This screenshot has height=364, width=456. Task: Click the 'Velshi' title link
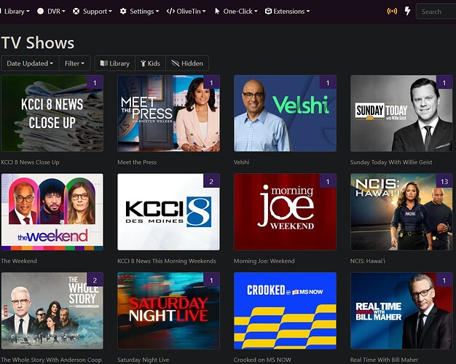[241, 162]
